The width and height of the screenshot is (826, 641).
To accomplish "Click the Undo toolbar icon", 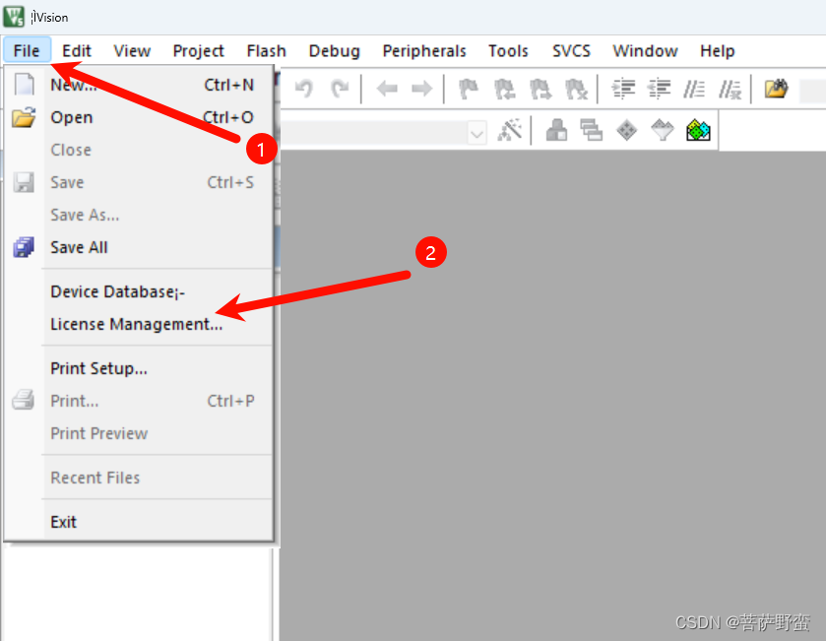I will 304,89.
